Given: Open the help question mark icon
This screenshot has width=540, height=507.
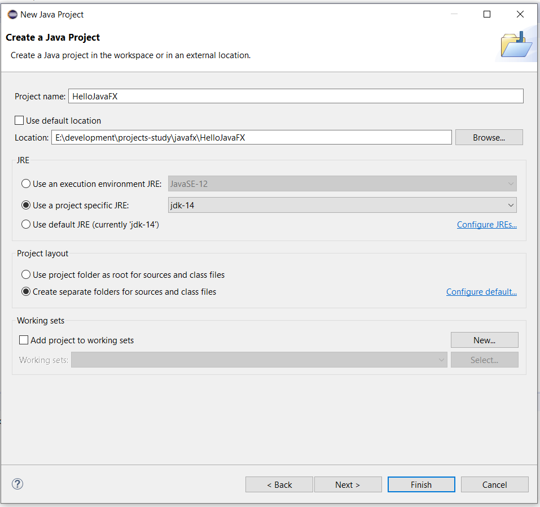Looking at the screenshot, I should pos(17,484).
